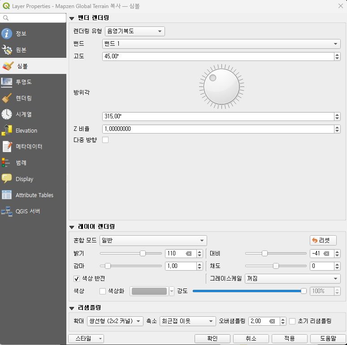The height and width of the screenshot is (345, 347).
Task: Open the colorize color swatch dropdown arrow
Action: [172, 291]
